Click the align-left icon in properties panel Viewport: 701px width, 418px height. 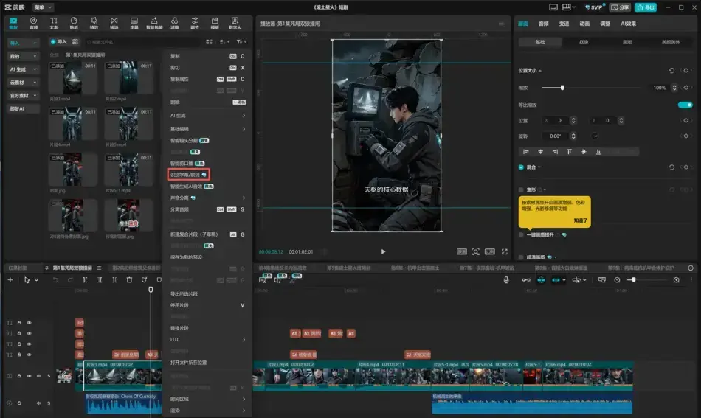click(525, 152)
